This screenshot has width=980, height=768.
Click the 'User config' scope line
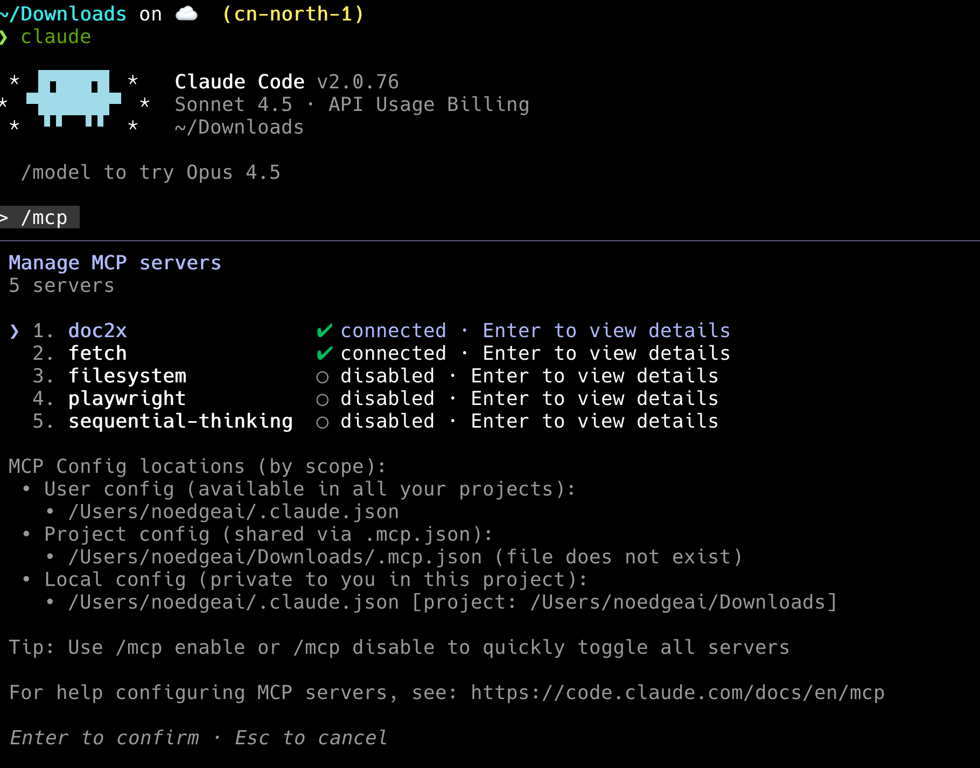pyautogui.click(x=310, y=489)
